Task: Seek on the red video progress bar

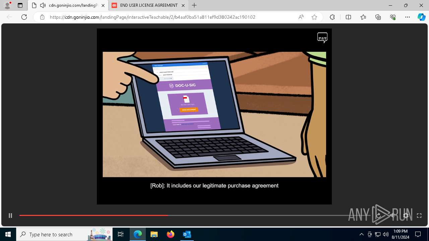Action: (94, 215)
